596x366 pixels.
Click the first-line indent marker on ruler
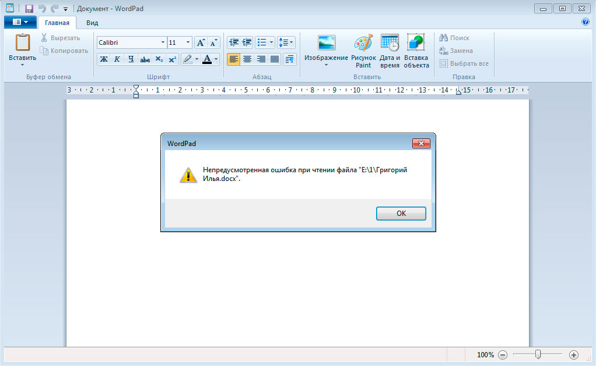tap(136, 88)
